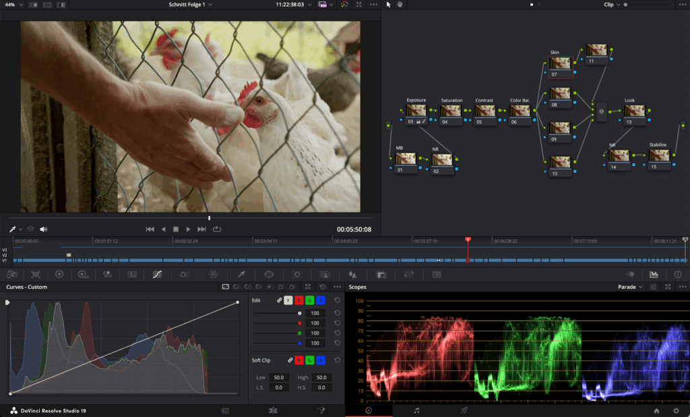Click the play forward button
Screen dimensions: 690x417
coord(189,229)
